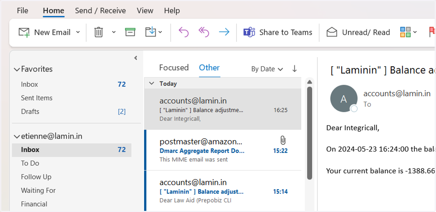Click the message list scrollbar thumb
This screenshot has height=212, width=436.
click(x=310, y=133)
